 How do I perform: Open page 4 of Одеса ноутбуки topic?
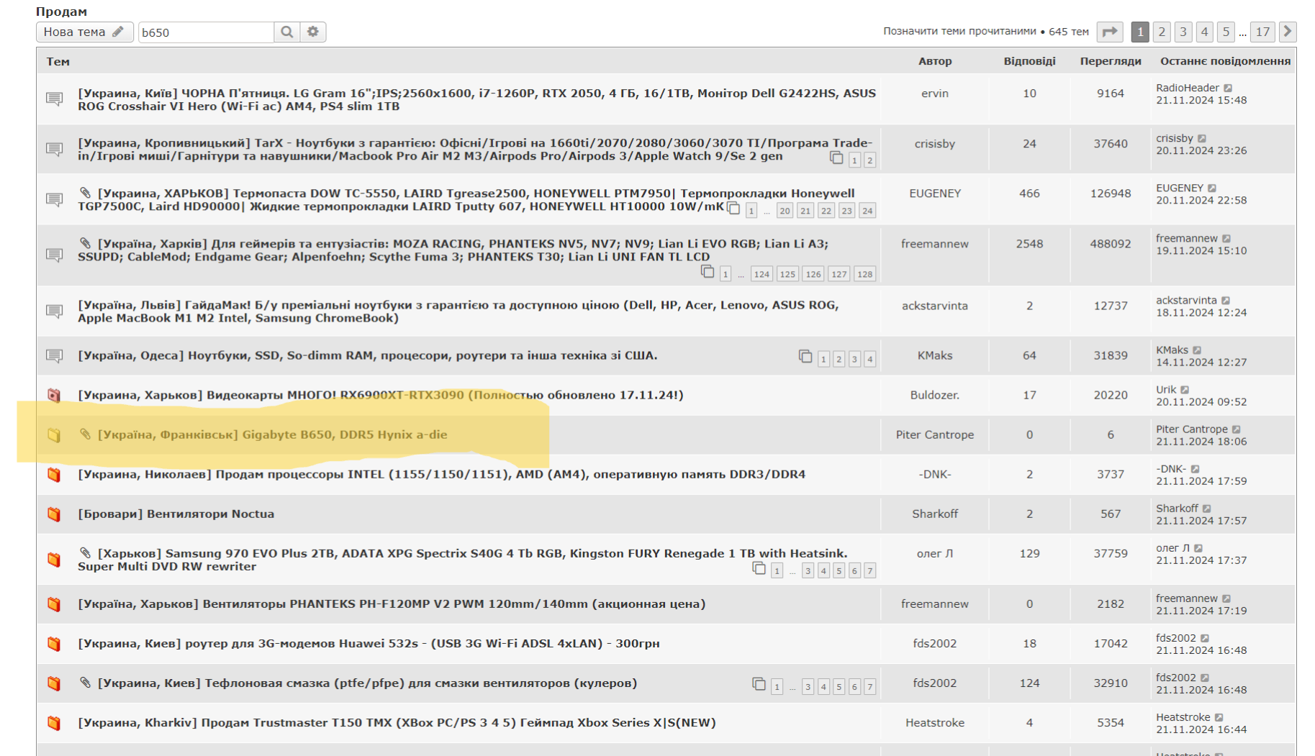click(x=869, y=359)
